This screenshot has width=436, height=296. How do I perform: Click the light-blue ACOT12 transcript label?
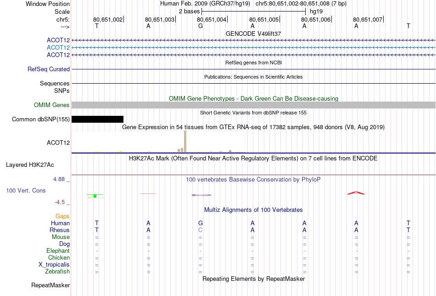coord(58,47)
